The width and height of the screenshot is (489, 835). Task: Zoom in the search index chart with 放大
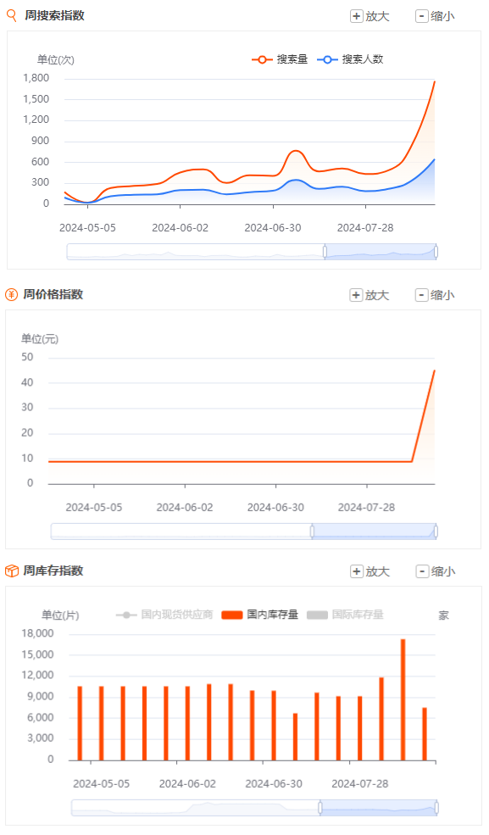point(370,16)
